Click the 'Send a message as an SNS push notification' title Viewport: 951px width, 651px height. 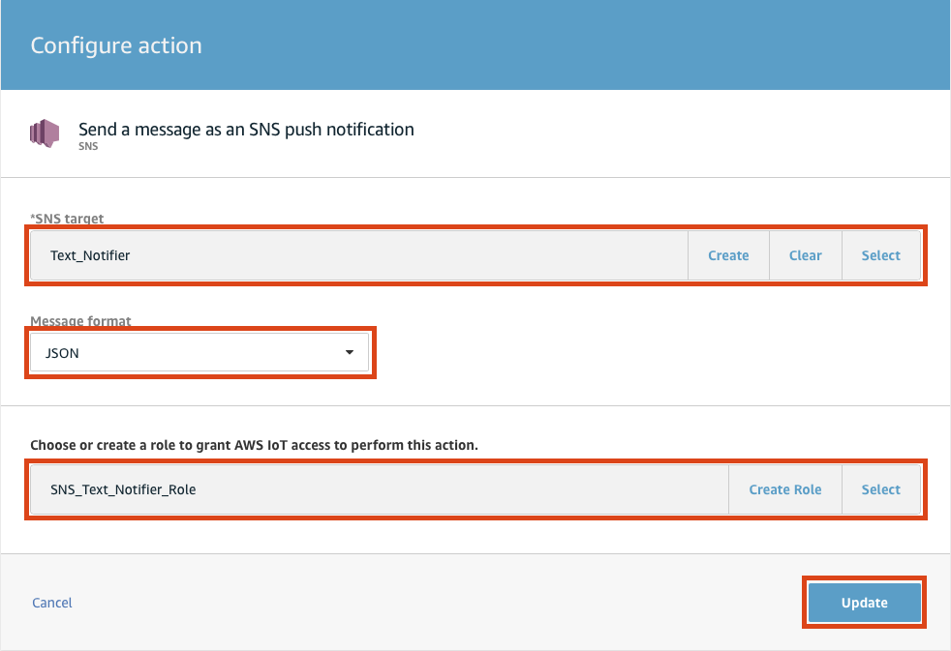click(246, 129)
